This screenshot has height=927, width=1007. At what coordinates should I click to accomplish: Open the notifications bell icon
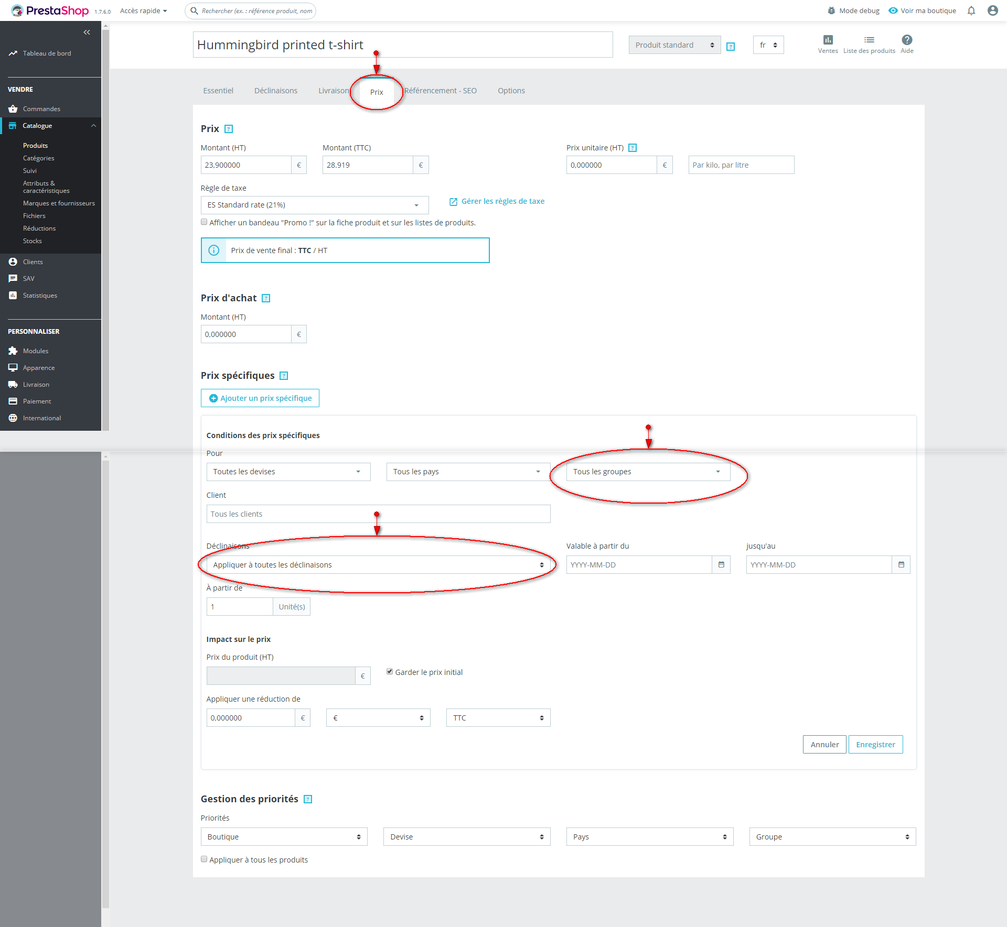(x=971, y=10)
